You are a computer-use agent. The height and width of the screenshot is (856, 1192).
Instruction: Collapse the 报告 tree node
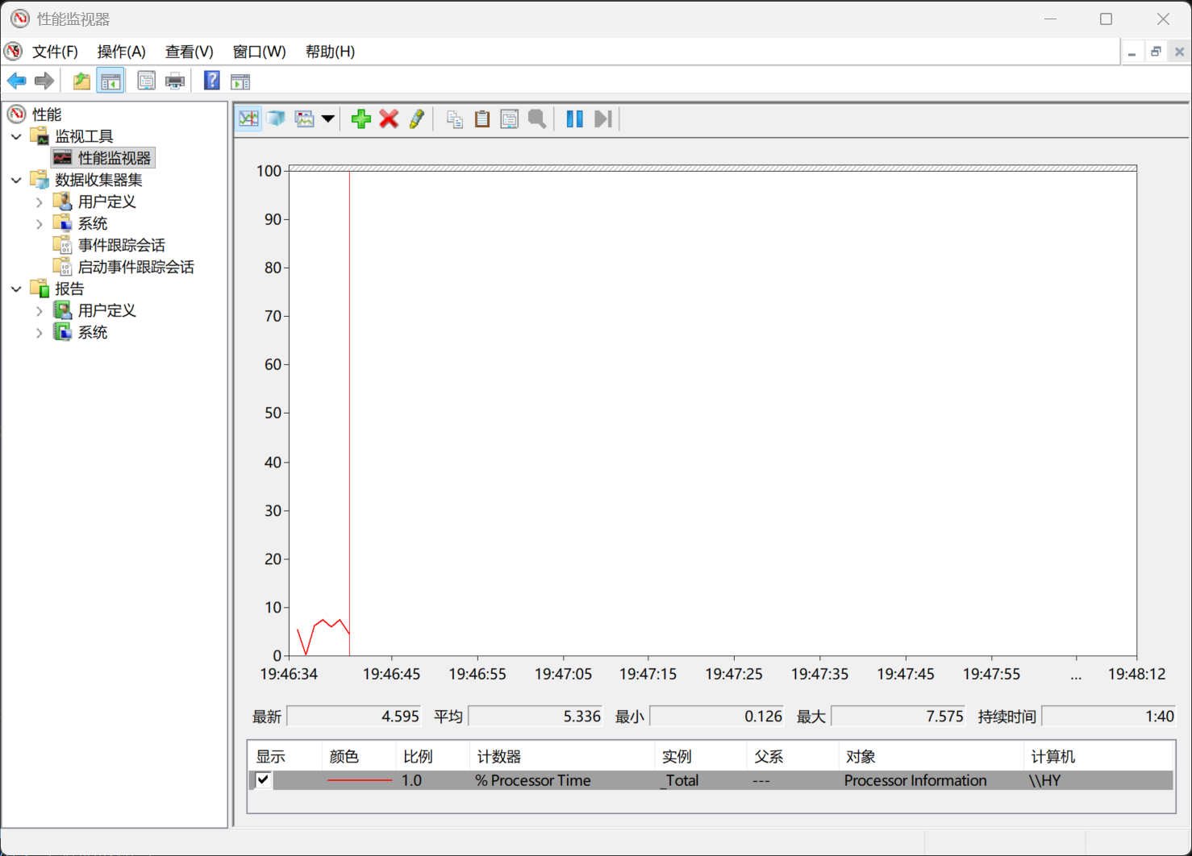coord(16,289)
